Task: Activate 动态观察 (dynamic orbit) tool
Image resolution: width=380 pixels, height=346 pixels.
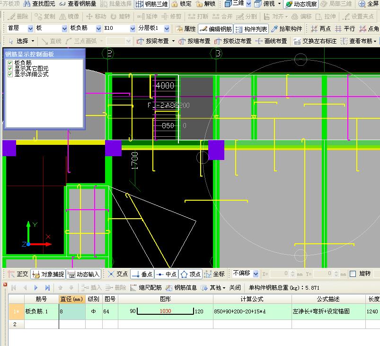Action: point(301,4)
